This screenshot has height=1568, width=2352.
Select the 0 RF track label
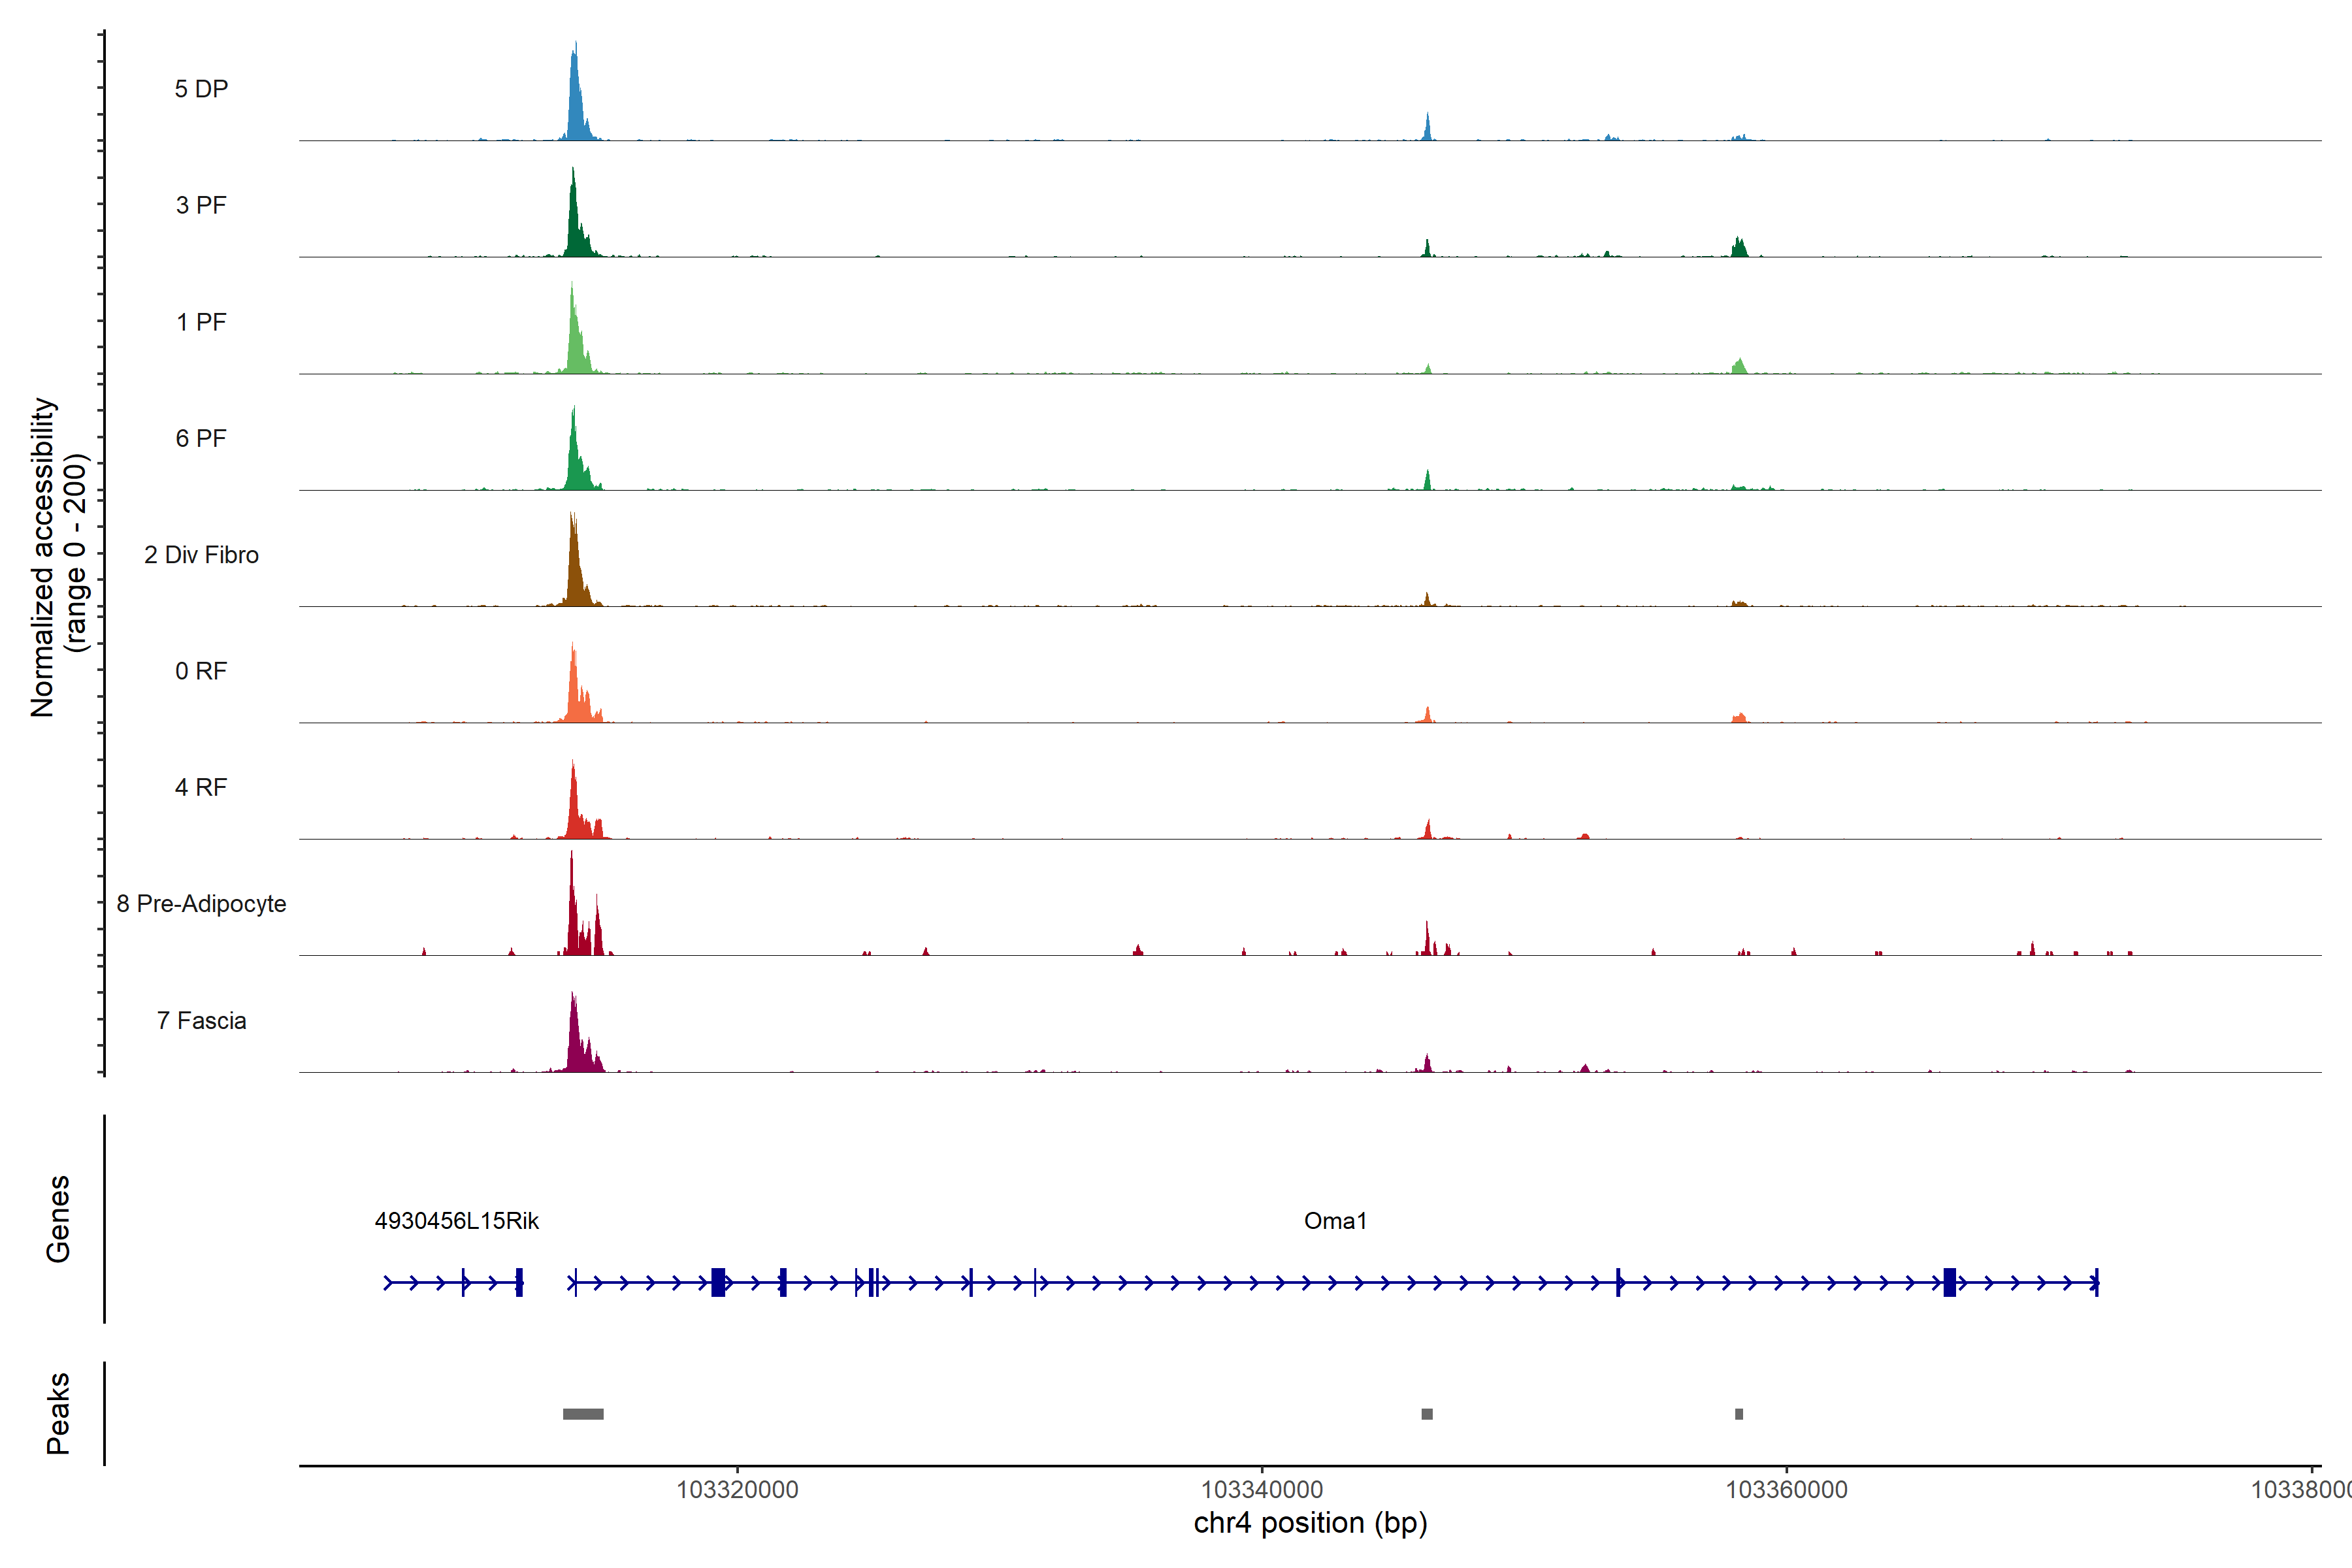click(x=201, y=671)
